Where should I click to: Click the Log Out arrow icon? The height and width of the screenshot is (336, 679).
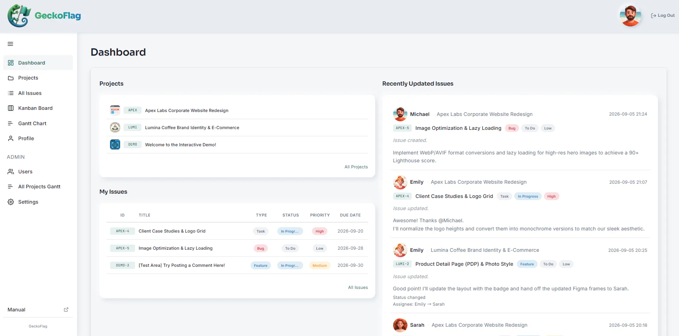[653, 16]
